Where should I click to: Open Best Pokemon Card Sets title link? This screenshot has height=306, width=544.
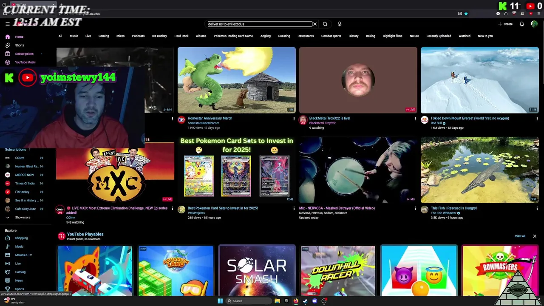[x=223, y=208]
